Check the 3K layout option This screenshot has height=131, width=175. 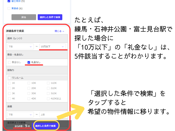pos(9,93)
